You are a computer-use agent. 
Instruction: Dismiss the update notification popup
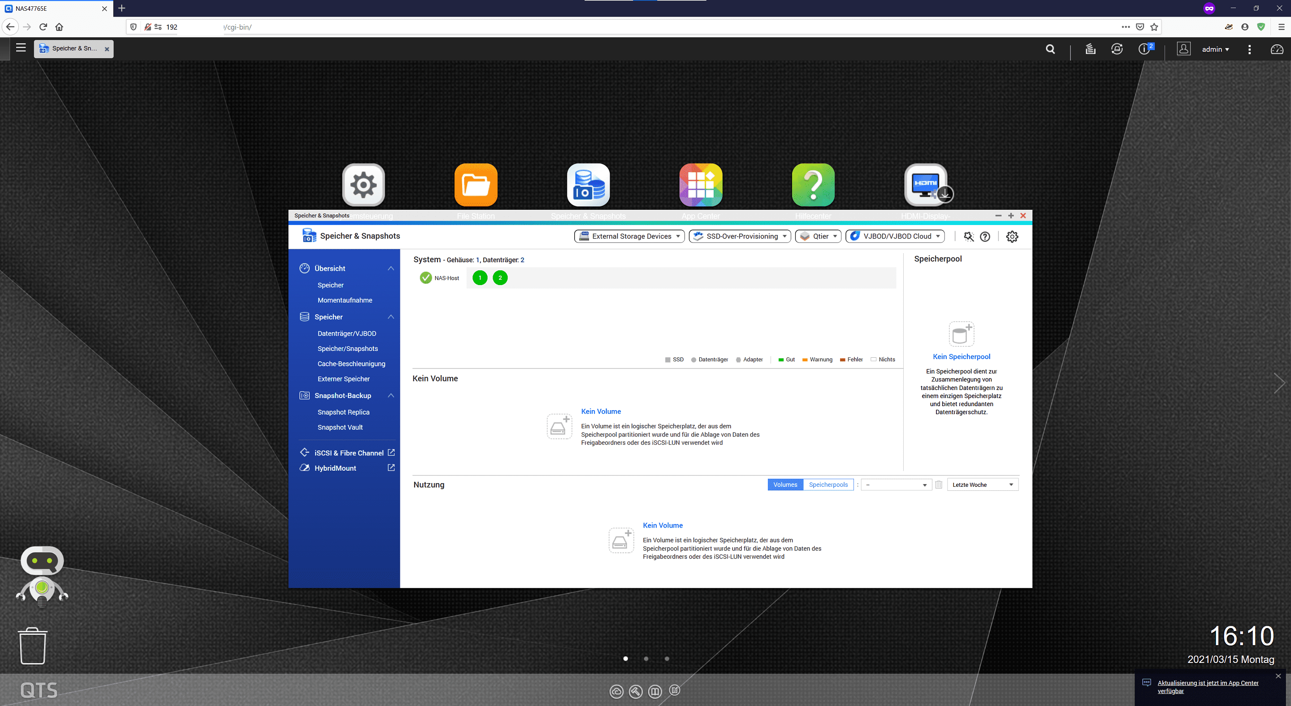point(1278,676)
